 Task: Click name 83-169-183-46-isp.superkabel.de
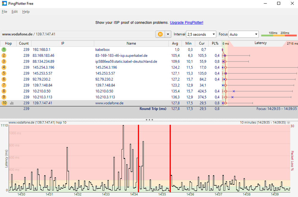[x=121, y=56]
